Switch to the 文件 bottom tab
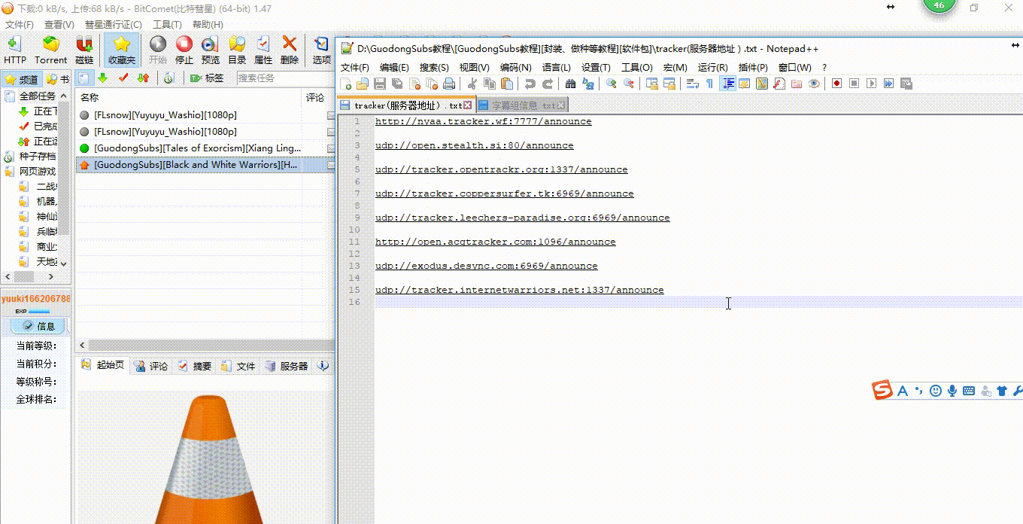The height and width of the screenshot is (524, 1023). (238, 366)
